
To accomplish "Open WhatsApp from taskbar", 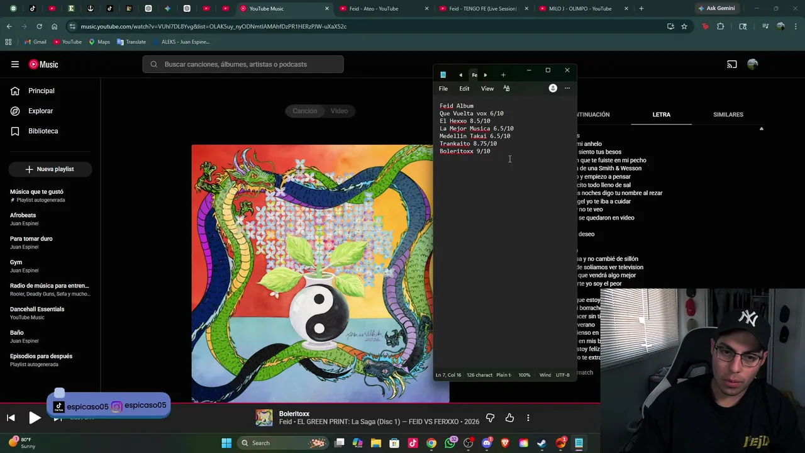I will (450, 443).
